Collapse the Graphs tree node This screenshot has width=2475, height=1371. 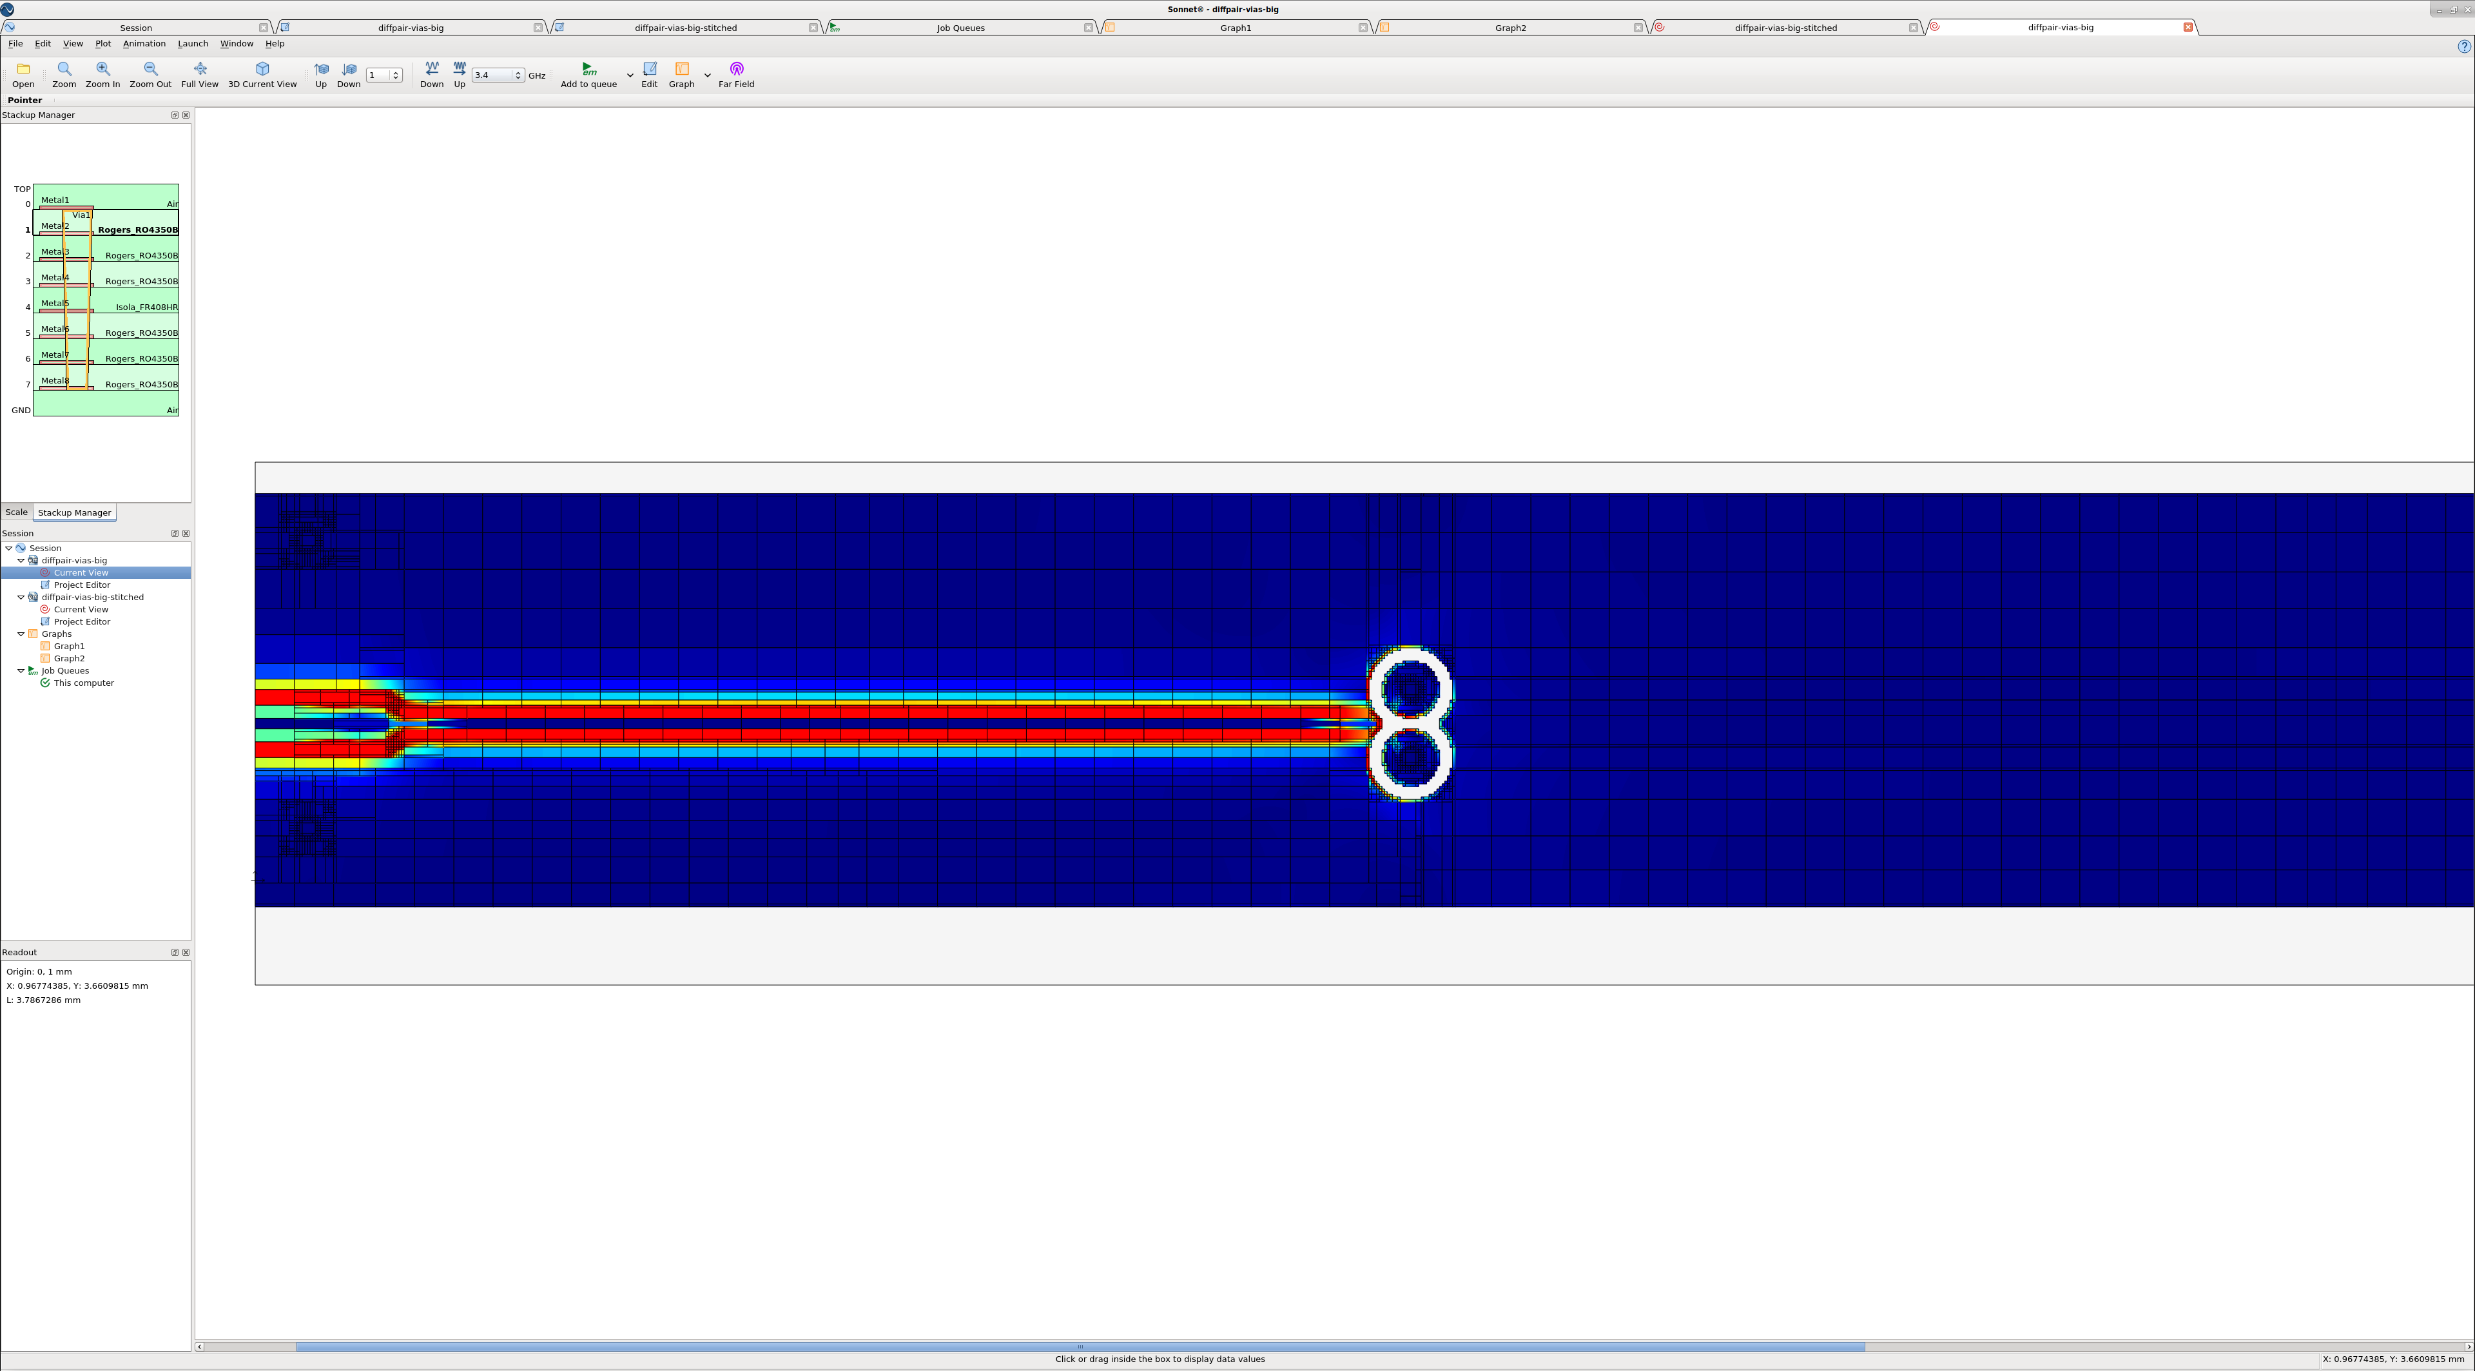tap(21, 634)
